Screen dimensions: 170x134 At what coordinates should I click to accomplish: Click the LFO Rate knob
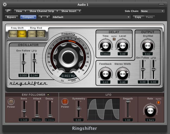click(x=150, y=111)
